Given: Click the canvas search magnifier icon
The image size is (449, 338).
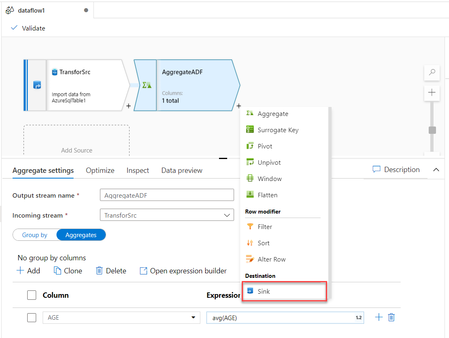Looking at the screenshot, I should point(432,72).
